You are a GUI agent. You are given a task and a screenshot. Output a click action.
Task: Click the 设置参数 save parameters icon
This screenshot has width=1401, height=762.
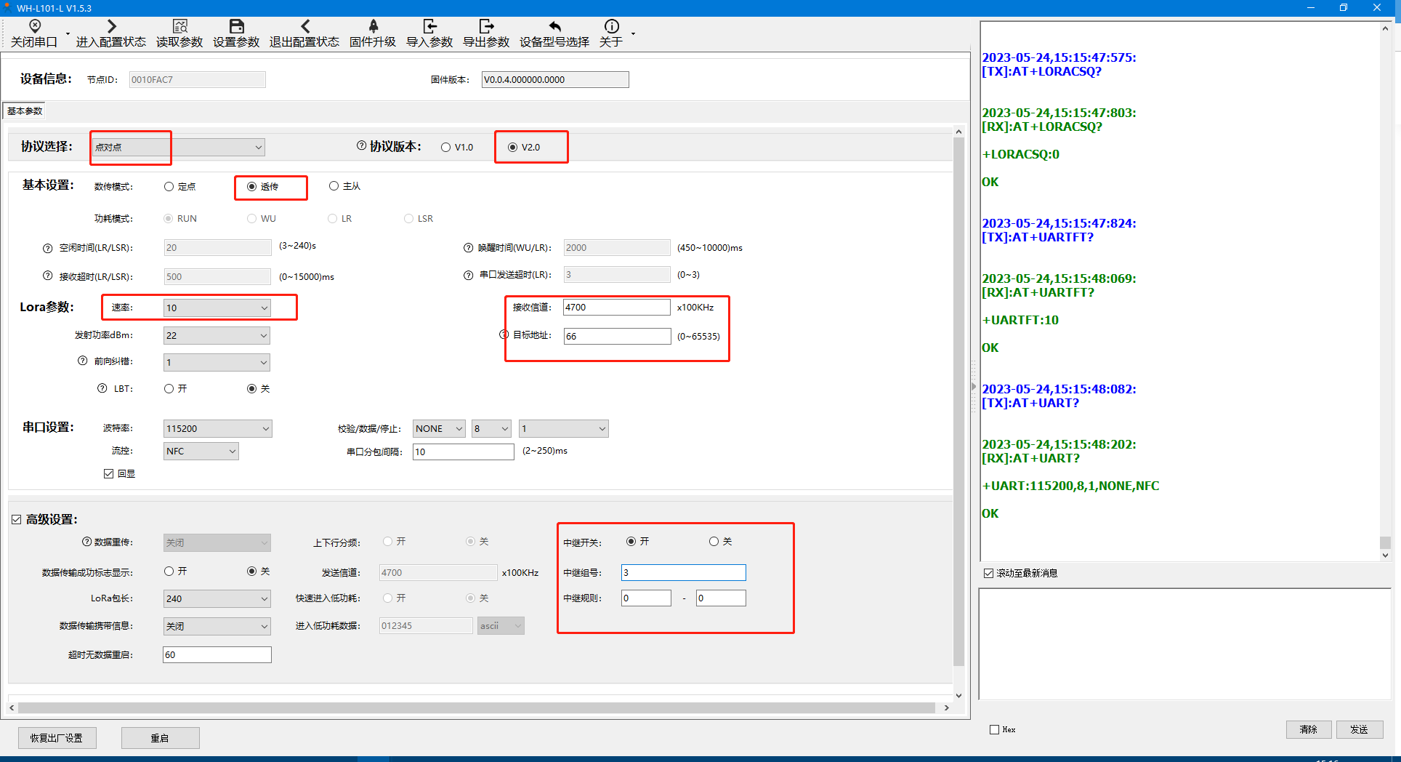(x=236, y=27)
